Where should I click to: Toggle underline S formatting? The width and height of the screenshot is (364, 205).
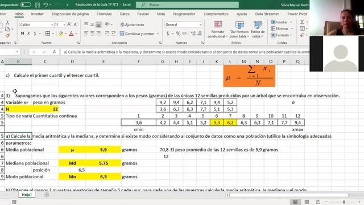click(x=35, y=34)
